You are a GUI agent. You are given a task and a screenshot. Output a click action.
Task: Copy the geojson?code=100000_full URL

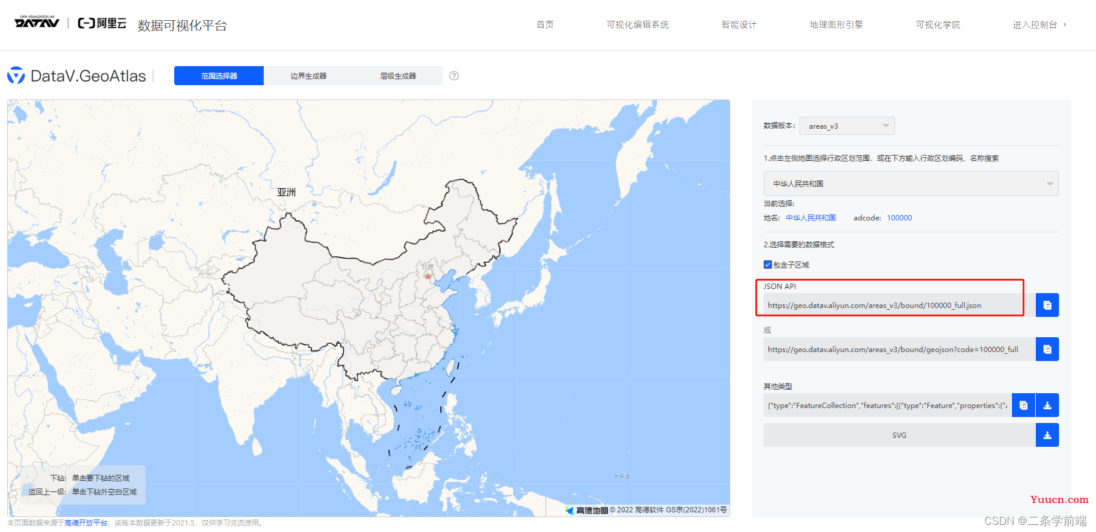[1047, 349]
